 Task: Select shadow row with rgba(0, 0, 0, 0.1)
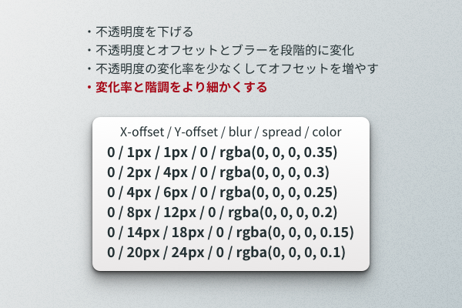tap(226, 253)
